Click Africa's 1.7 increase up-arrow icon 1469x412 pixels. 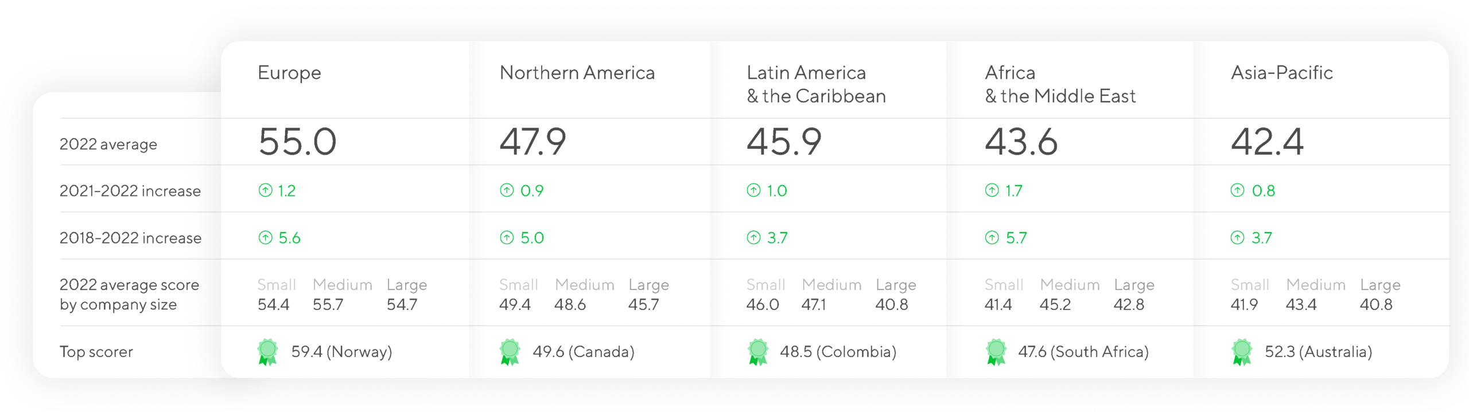(992, 190)
